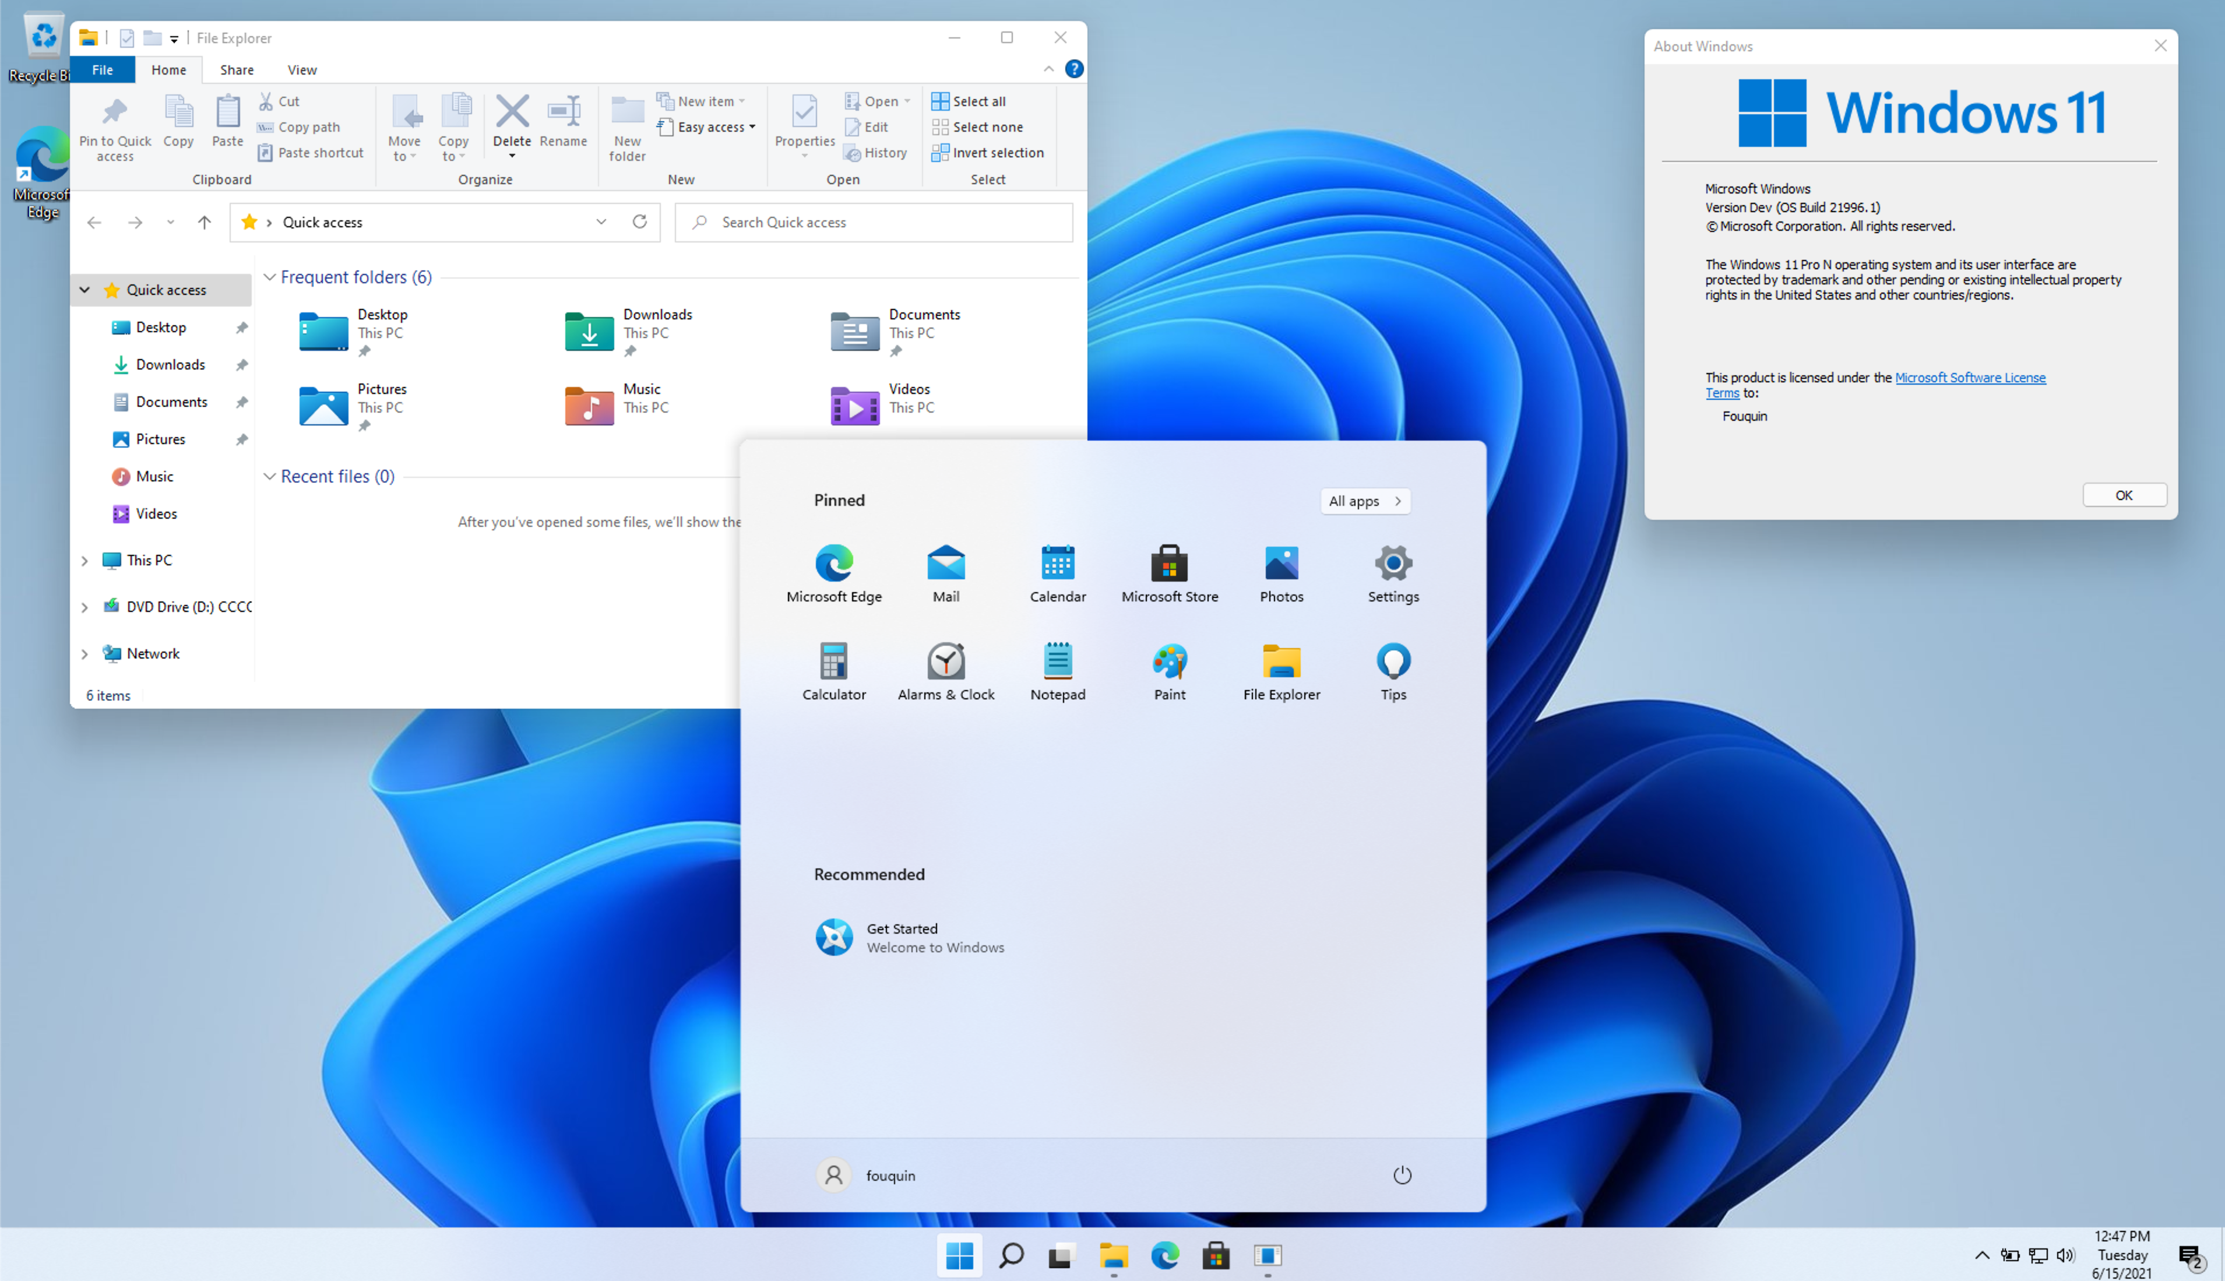Click Select all in ribbon
Screen dimensions: 2225x1281
[x=968, y=101]
